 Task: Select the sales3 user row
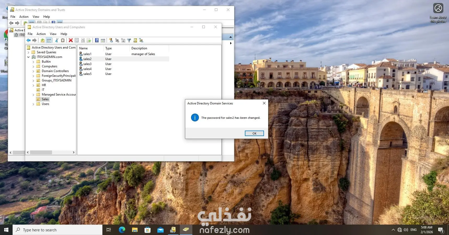click(x=123, y=64)
